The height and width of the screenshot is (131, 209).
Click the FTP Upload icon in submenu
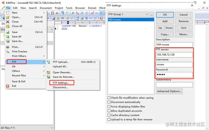[49, 62]
